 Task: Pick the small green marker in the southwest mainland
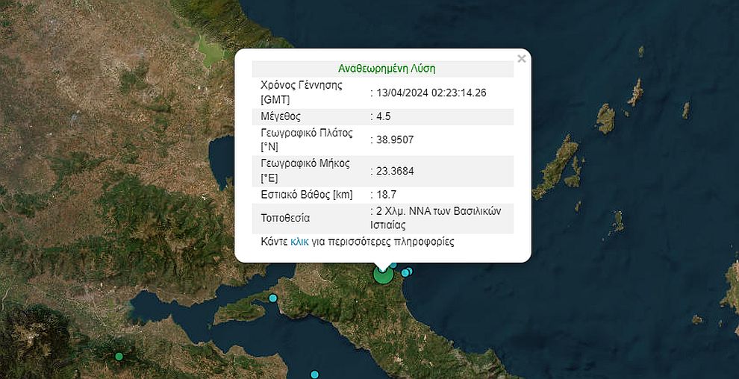[x=119, y=357]
